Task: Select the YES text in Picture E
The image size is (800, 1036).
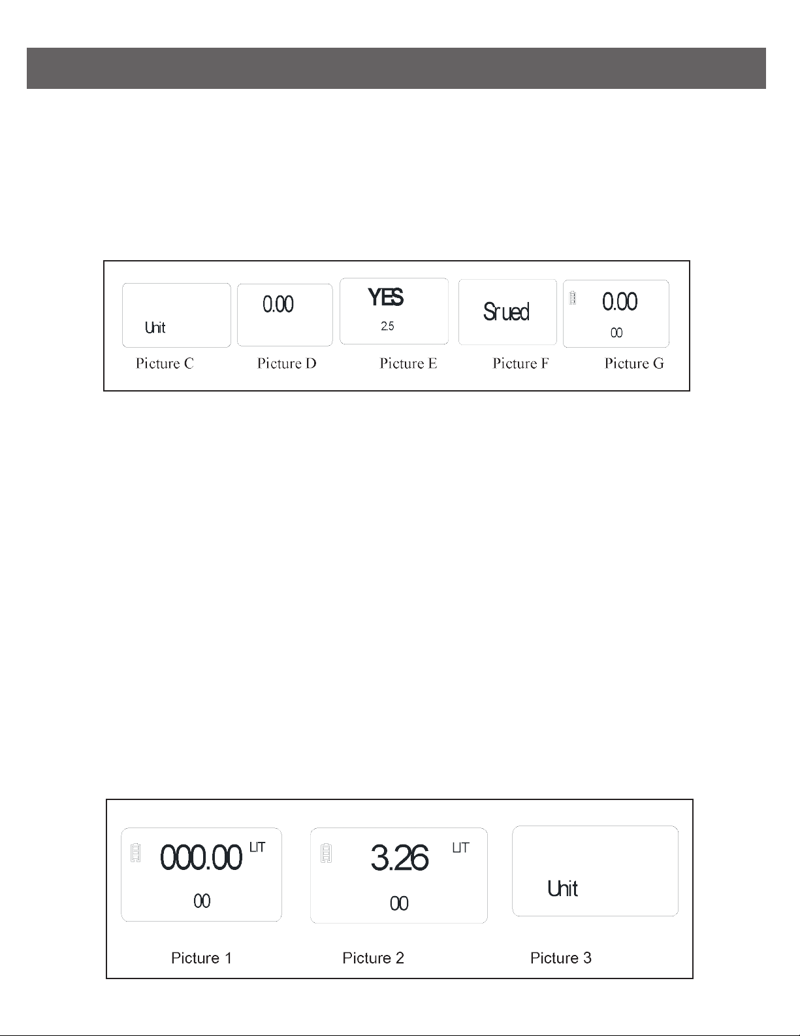Action: 385,297
